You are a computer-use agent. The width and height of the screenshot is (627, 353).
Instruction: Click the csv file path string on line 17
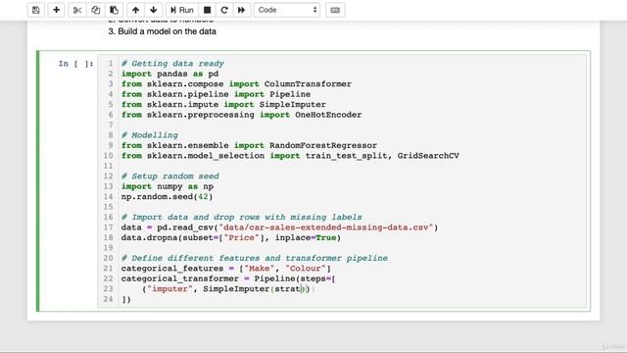[x=326, y=227]
